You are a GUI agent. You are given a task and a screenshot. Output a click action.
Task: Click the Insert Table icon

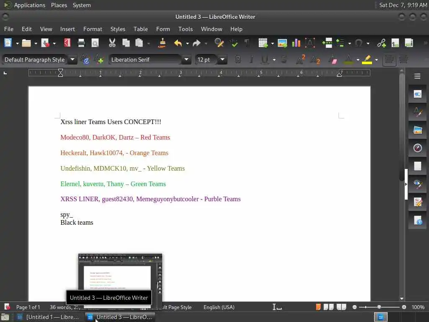263,43
